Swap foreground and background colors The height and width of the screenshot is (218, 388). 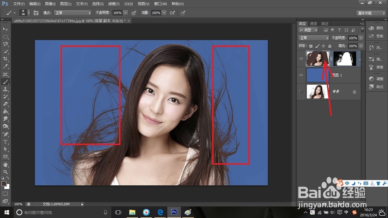pyautogui.click(x=8, y=178)
